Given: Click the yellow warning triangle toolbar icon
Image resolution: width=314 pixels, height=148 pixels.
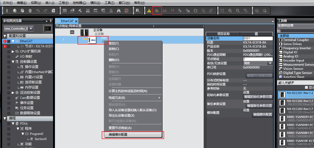Looking at the screenshot, I should point(149,11).
